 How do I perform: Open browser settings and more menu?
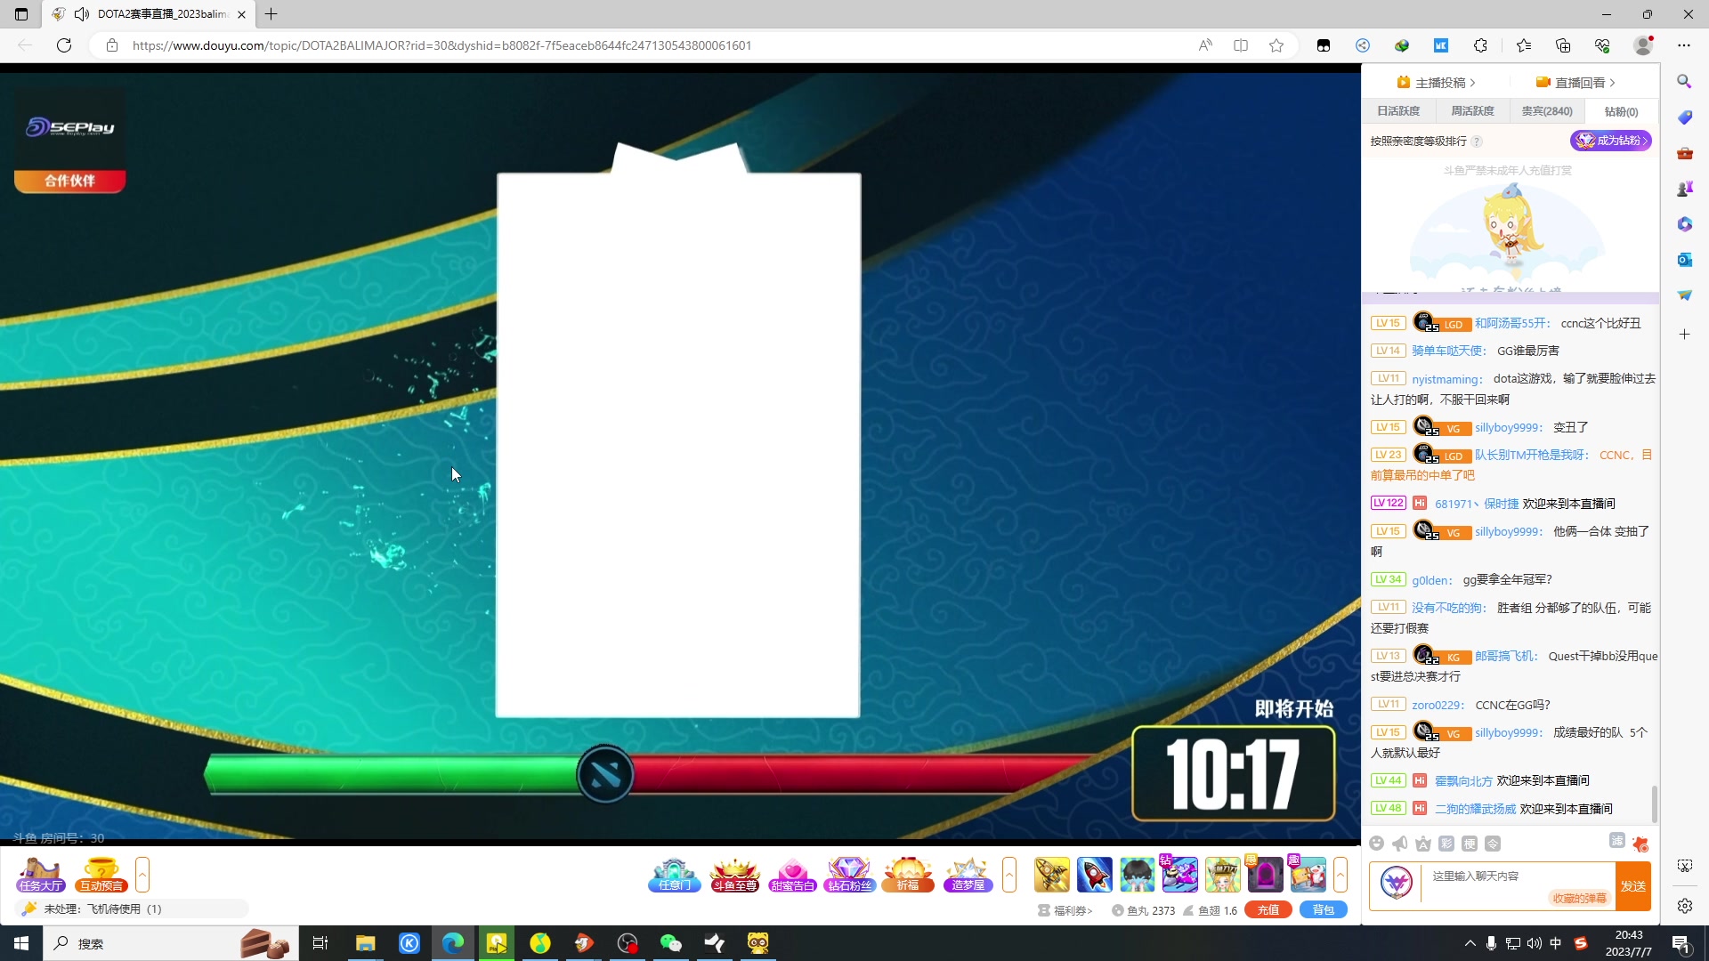coord(1684,45)
